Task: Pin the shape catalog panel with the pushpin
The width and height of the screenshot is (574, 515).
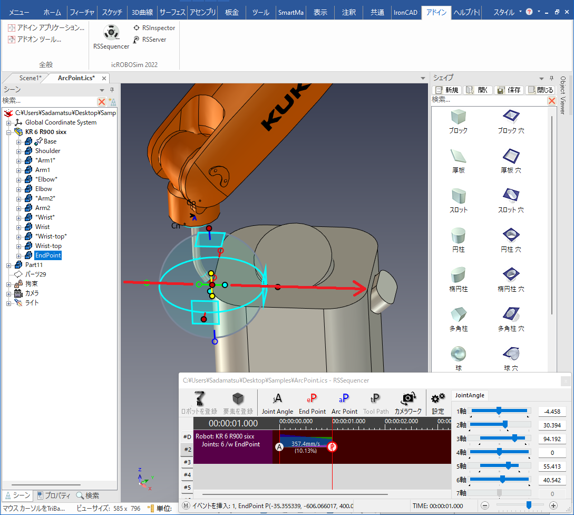Action: point(551,78)
